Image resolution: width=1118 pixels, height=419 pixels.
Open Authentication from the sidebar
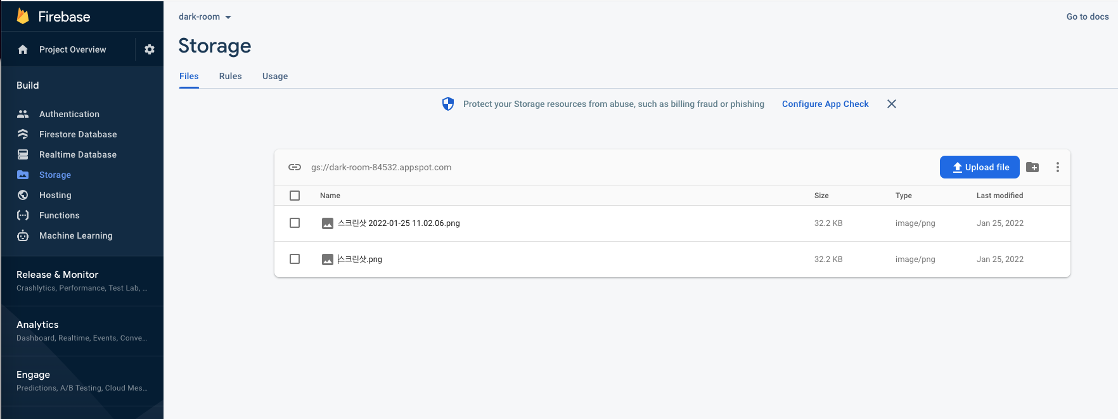point(69,114)
